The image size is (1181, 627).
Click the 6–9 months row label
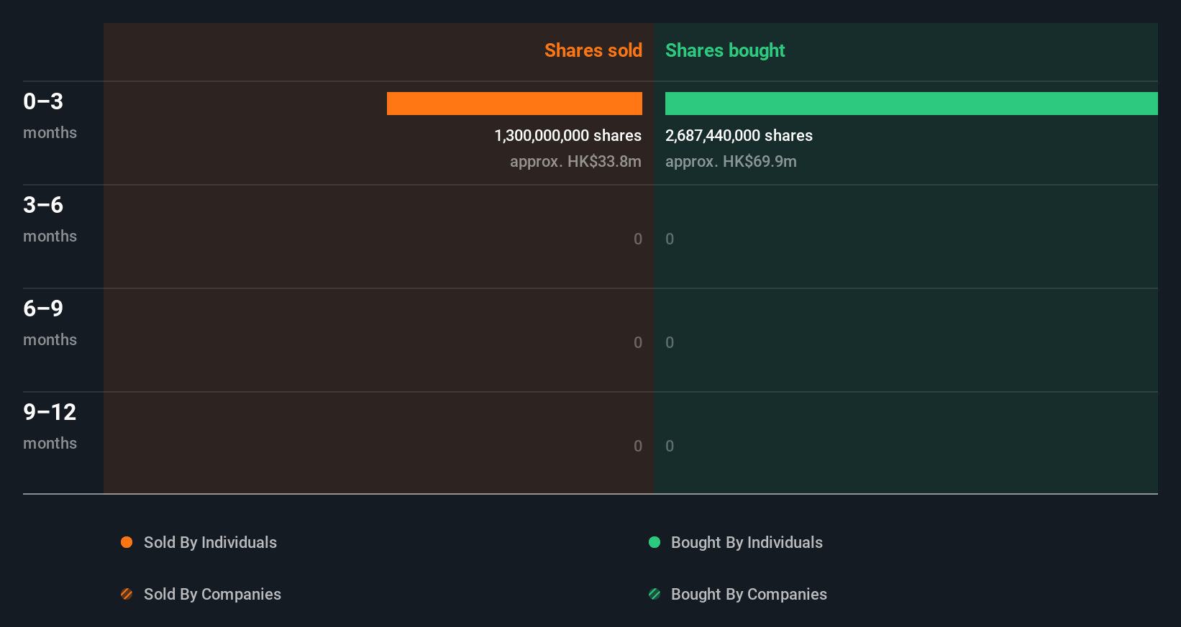(x=49, y=322)
